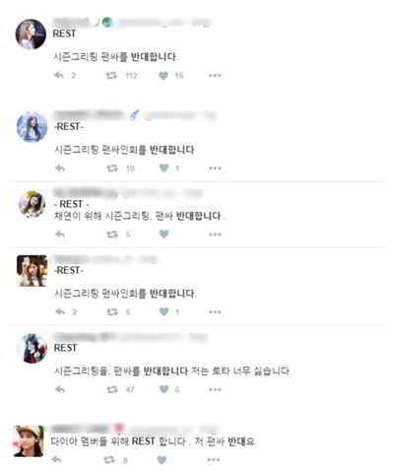Reply to the fourth -REST- tweet

(60, 311)
